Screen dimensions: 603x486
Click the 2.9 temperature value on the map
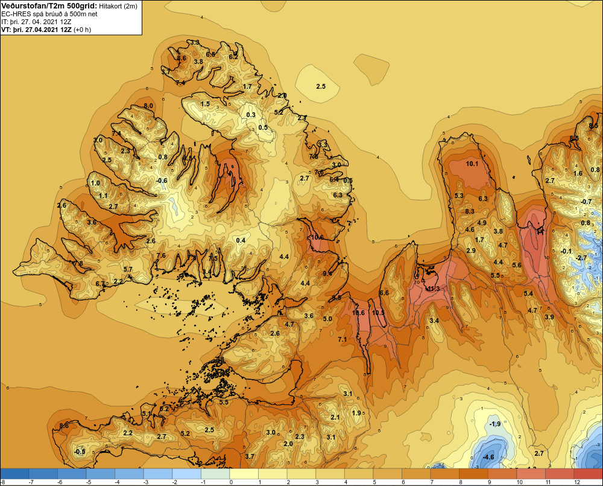click(x=471, y=251)
